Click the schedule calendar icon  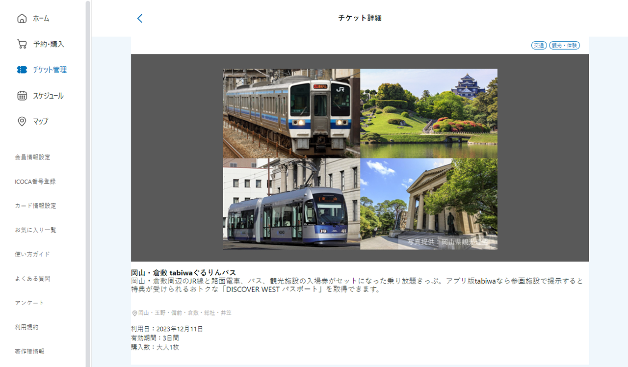pos(22,96)
